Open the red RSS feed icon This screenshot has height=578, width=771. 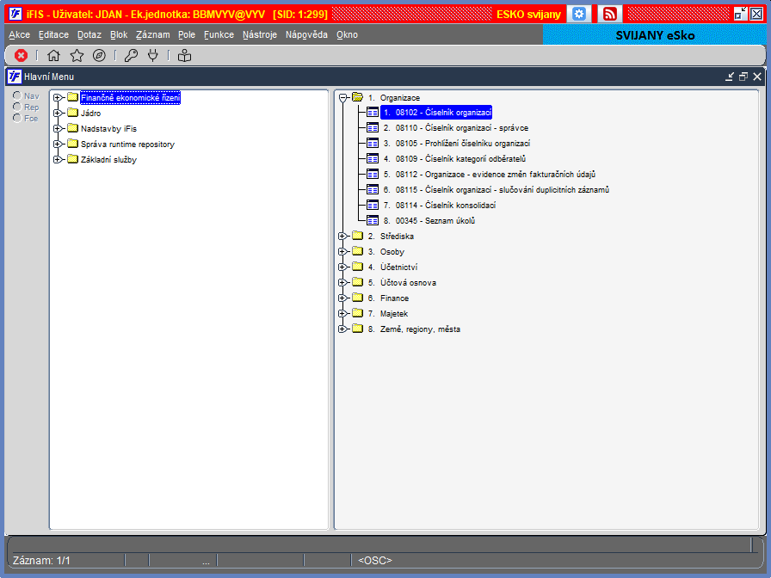click(610, 14)
